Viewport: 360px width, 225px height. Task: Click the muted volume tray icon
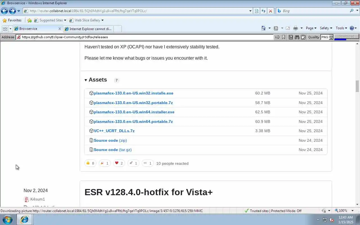332,220
